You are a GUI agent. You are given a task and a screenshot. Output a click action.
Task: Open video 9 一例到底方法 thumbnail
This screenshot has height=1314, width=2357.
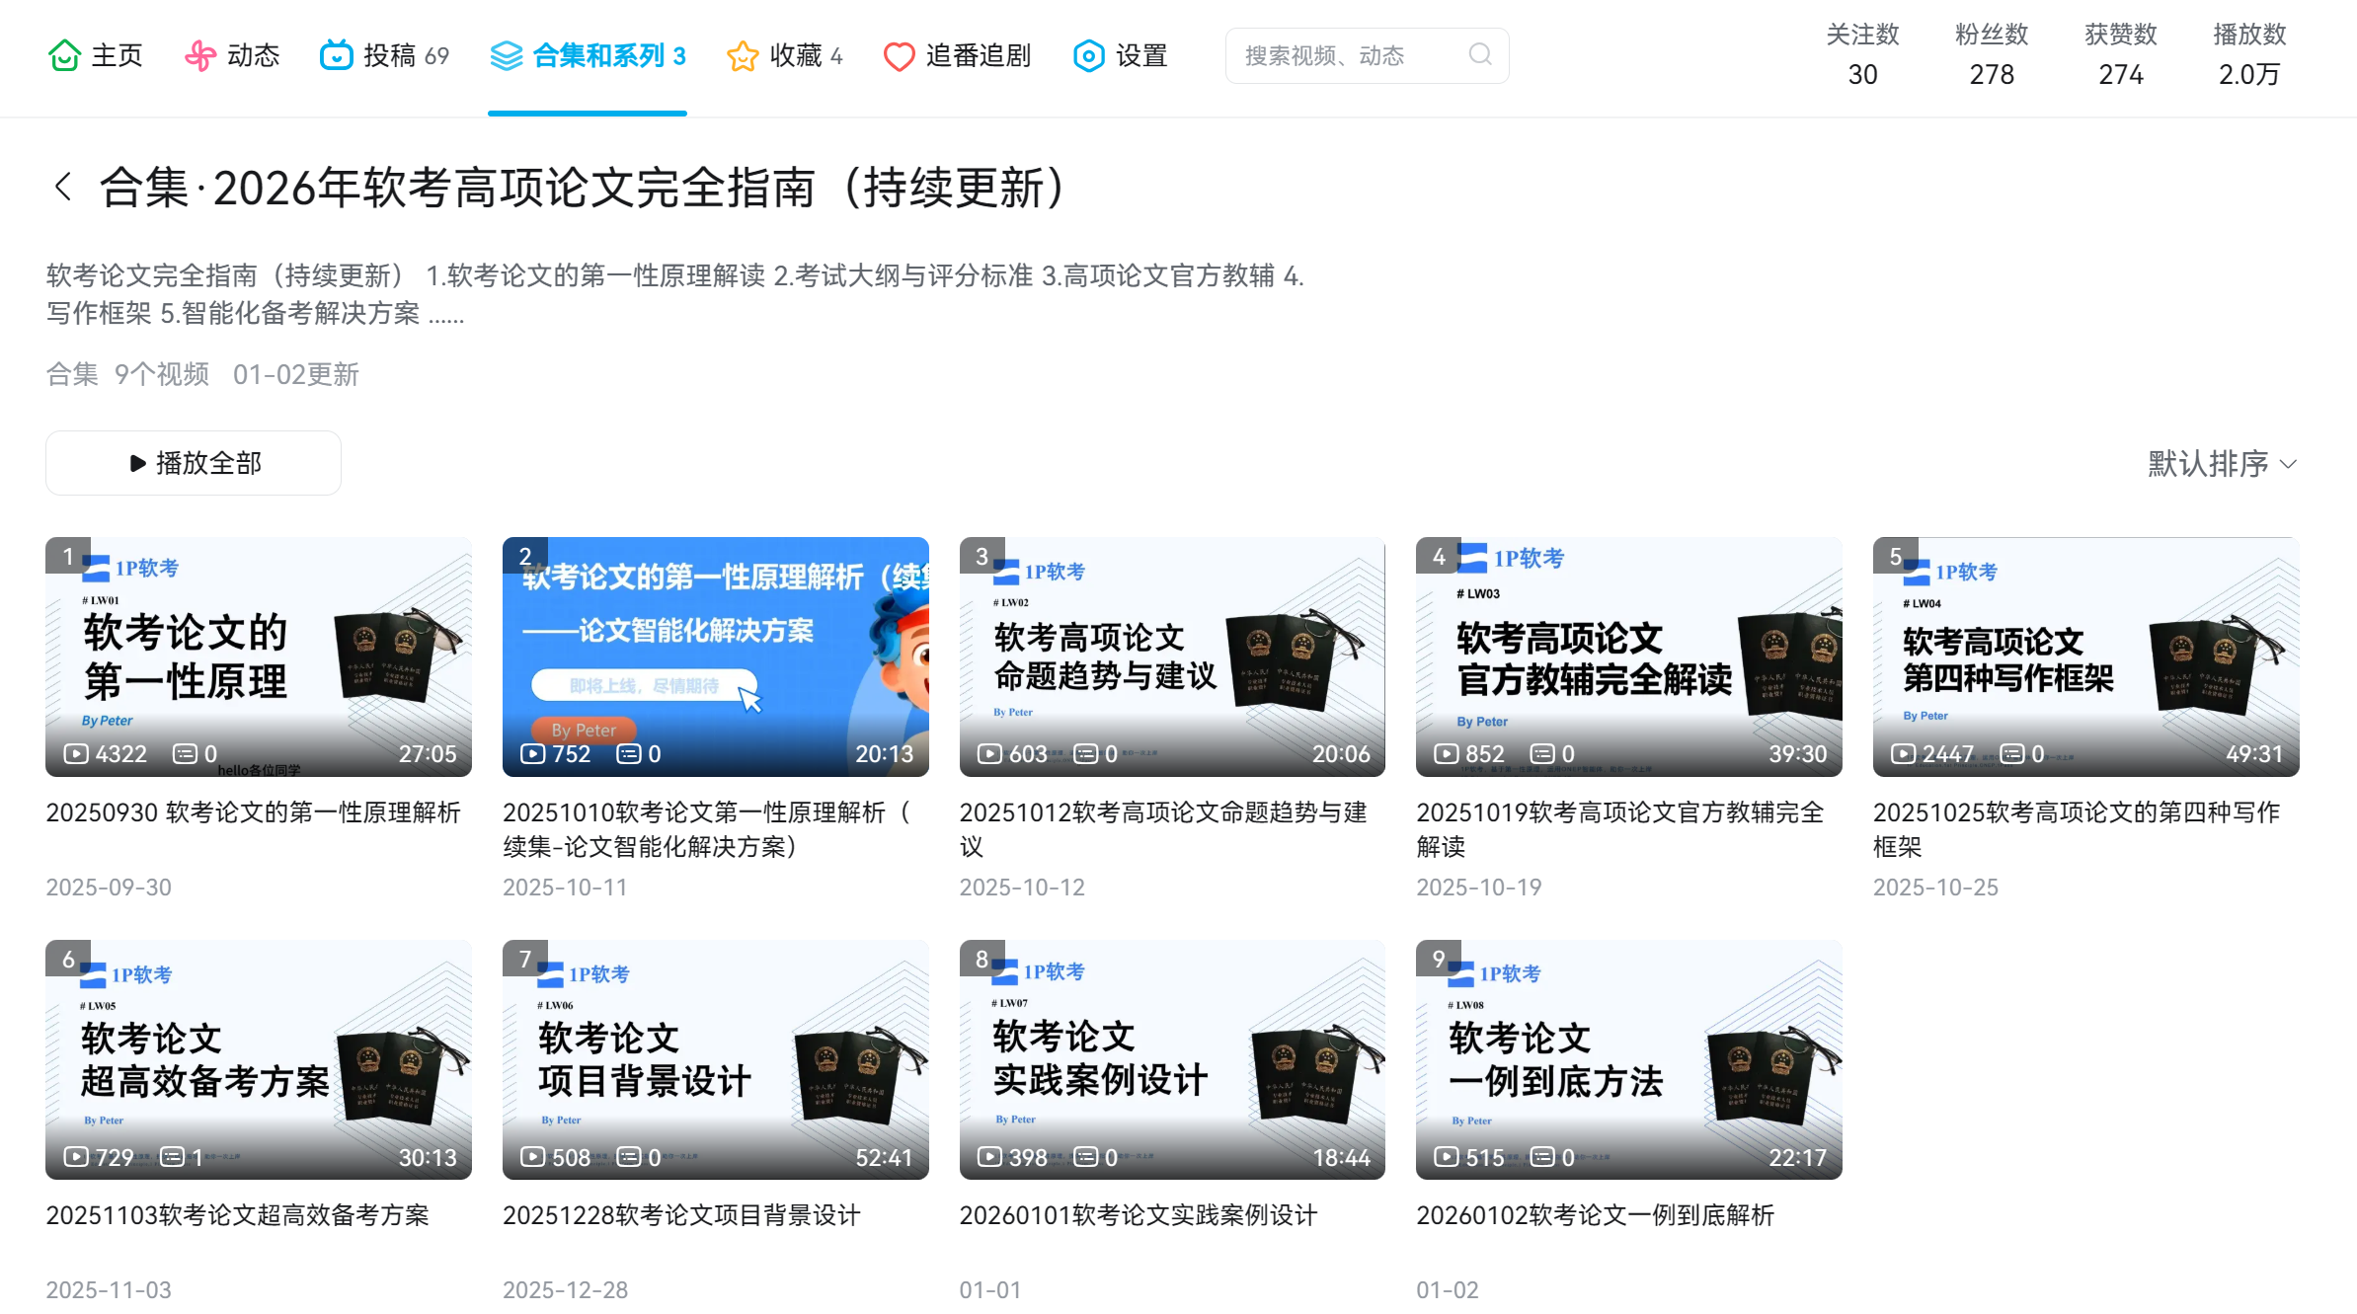pyautogui.click(x=1628, y=1059)
